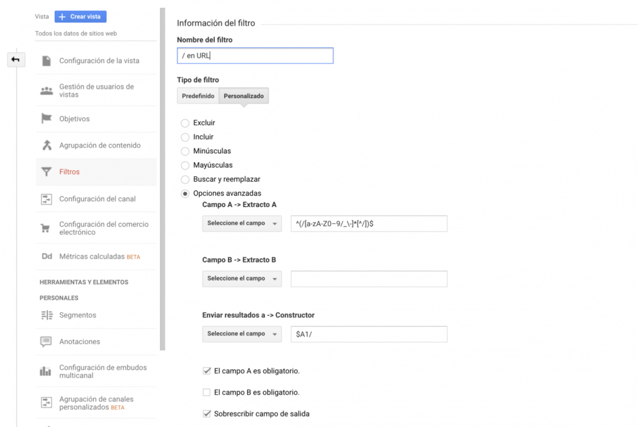Select the Excluir radio option
The width and height of the screenshot is (638, 427).
coord(185,123)
